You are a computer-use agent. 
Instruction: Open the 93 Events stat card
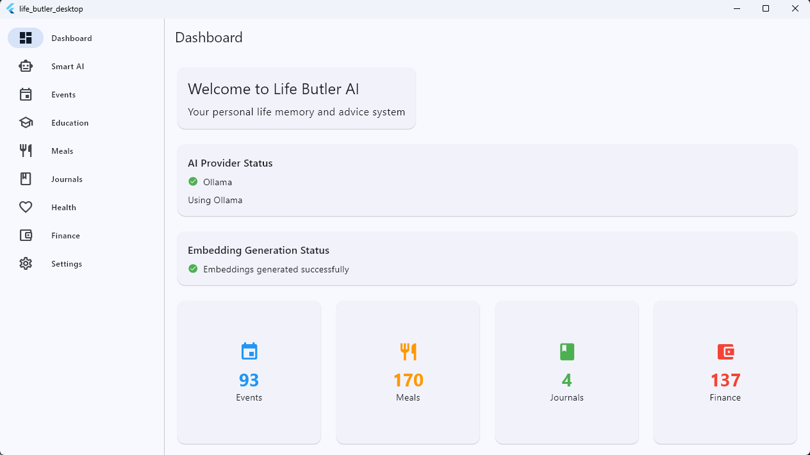point(249,372)
